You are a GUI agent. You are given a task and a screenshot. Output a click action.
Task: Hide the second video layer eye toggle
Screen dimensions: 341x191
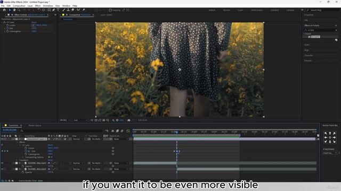point(2,163)
